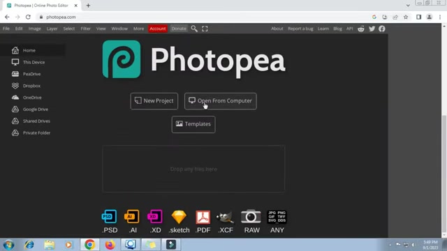This screenshot has width=447, height=251.
Task: Open the API link
Action: pyautogui.click(x=349, y=29)
